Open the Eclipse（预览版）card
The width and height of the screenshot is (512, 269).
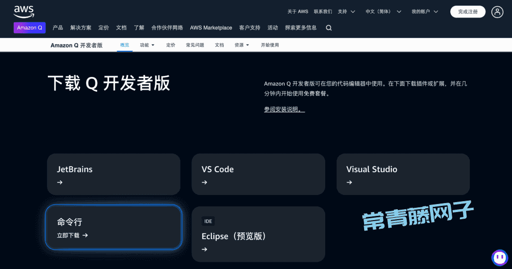pyautogui.click(x=258, y=234)
